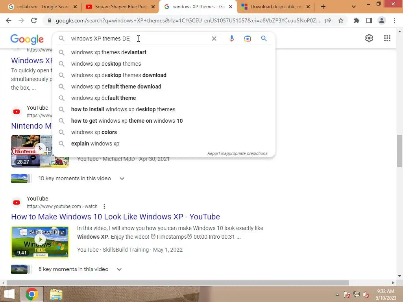
Task: Open the Windows Start menu
Action: pos(9,294)
